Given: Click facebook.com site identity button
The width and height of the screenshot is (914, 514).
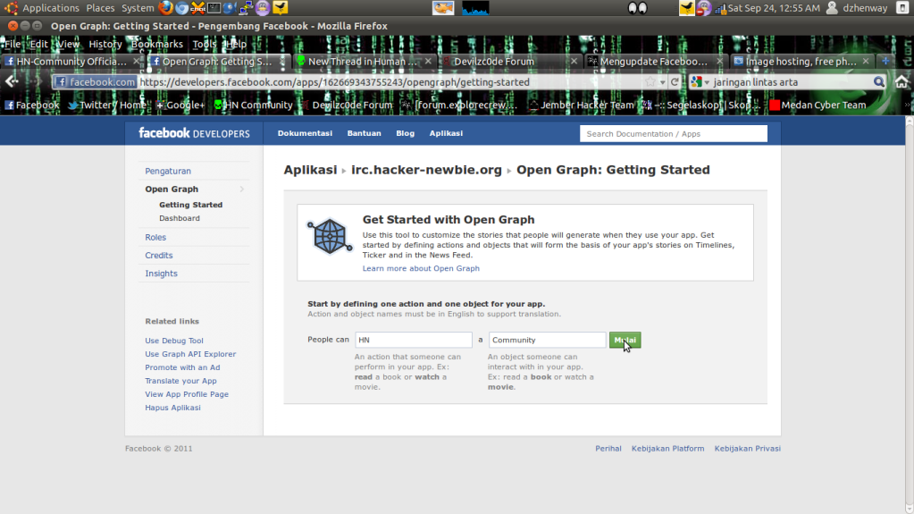Looking at the screenshot, I should (95, 82).
